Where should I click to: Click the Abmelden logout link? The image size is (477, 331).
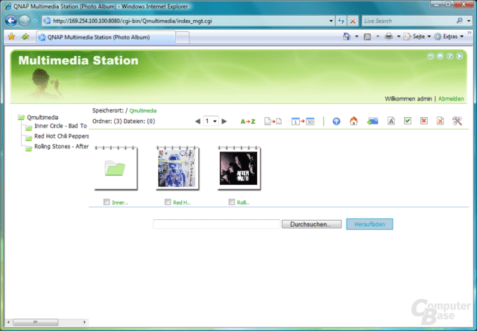point(451,98)
